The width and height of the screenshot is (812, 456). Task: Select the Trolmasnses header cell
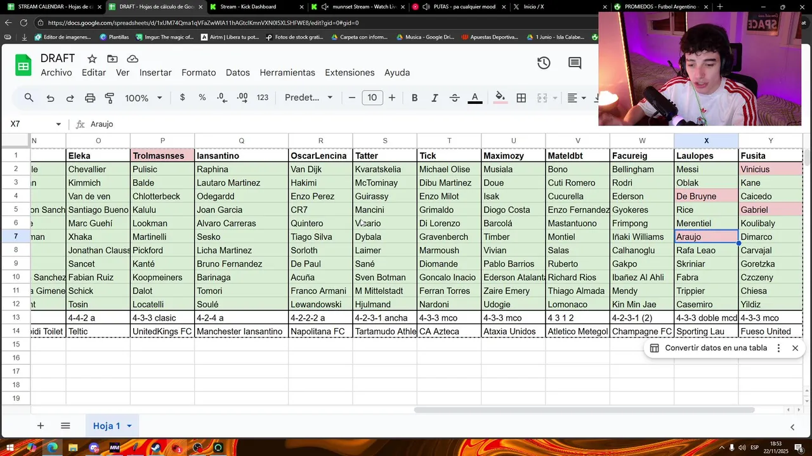tap(162, 156)
